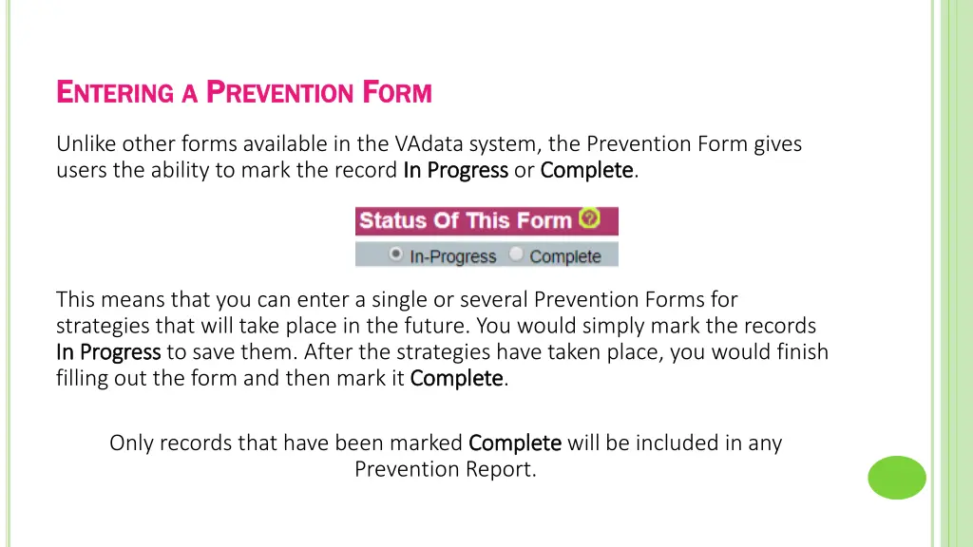The height and width of the screenshot is (547, 973).
Task: Click bold Complete after 'then mark it'
Action: click(457, 378)
